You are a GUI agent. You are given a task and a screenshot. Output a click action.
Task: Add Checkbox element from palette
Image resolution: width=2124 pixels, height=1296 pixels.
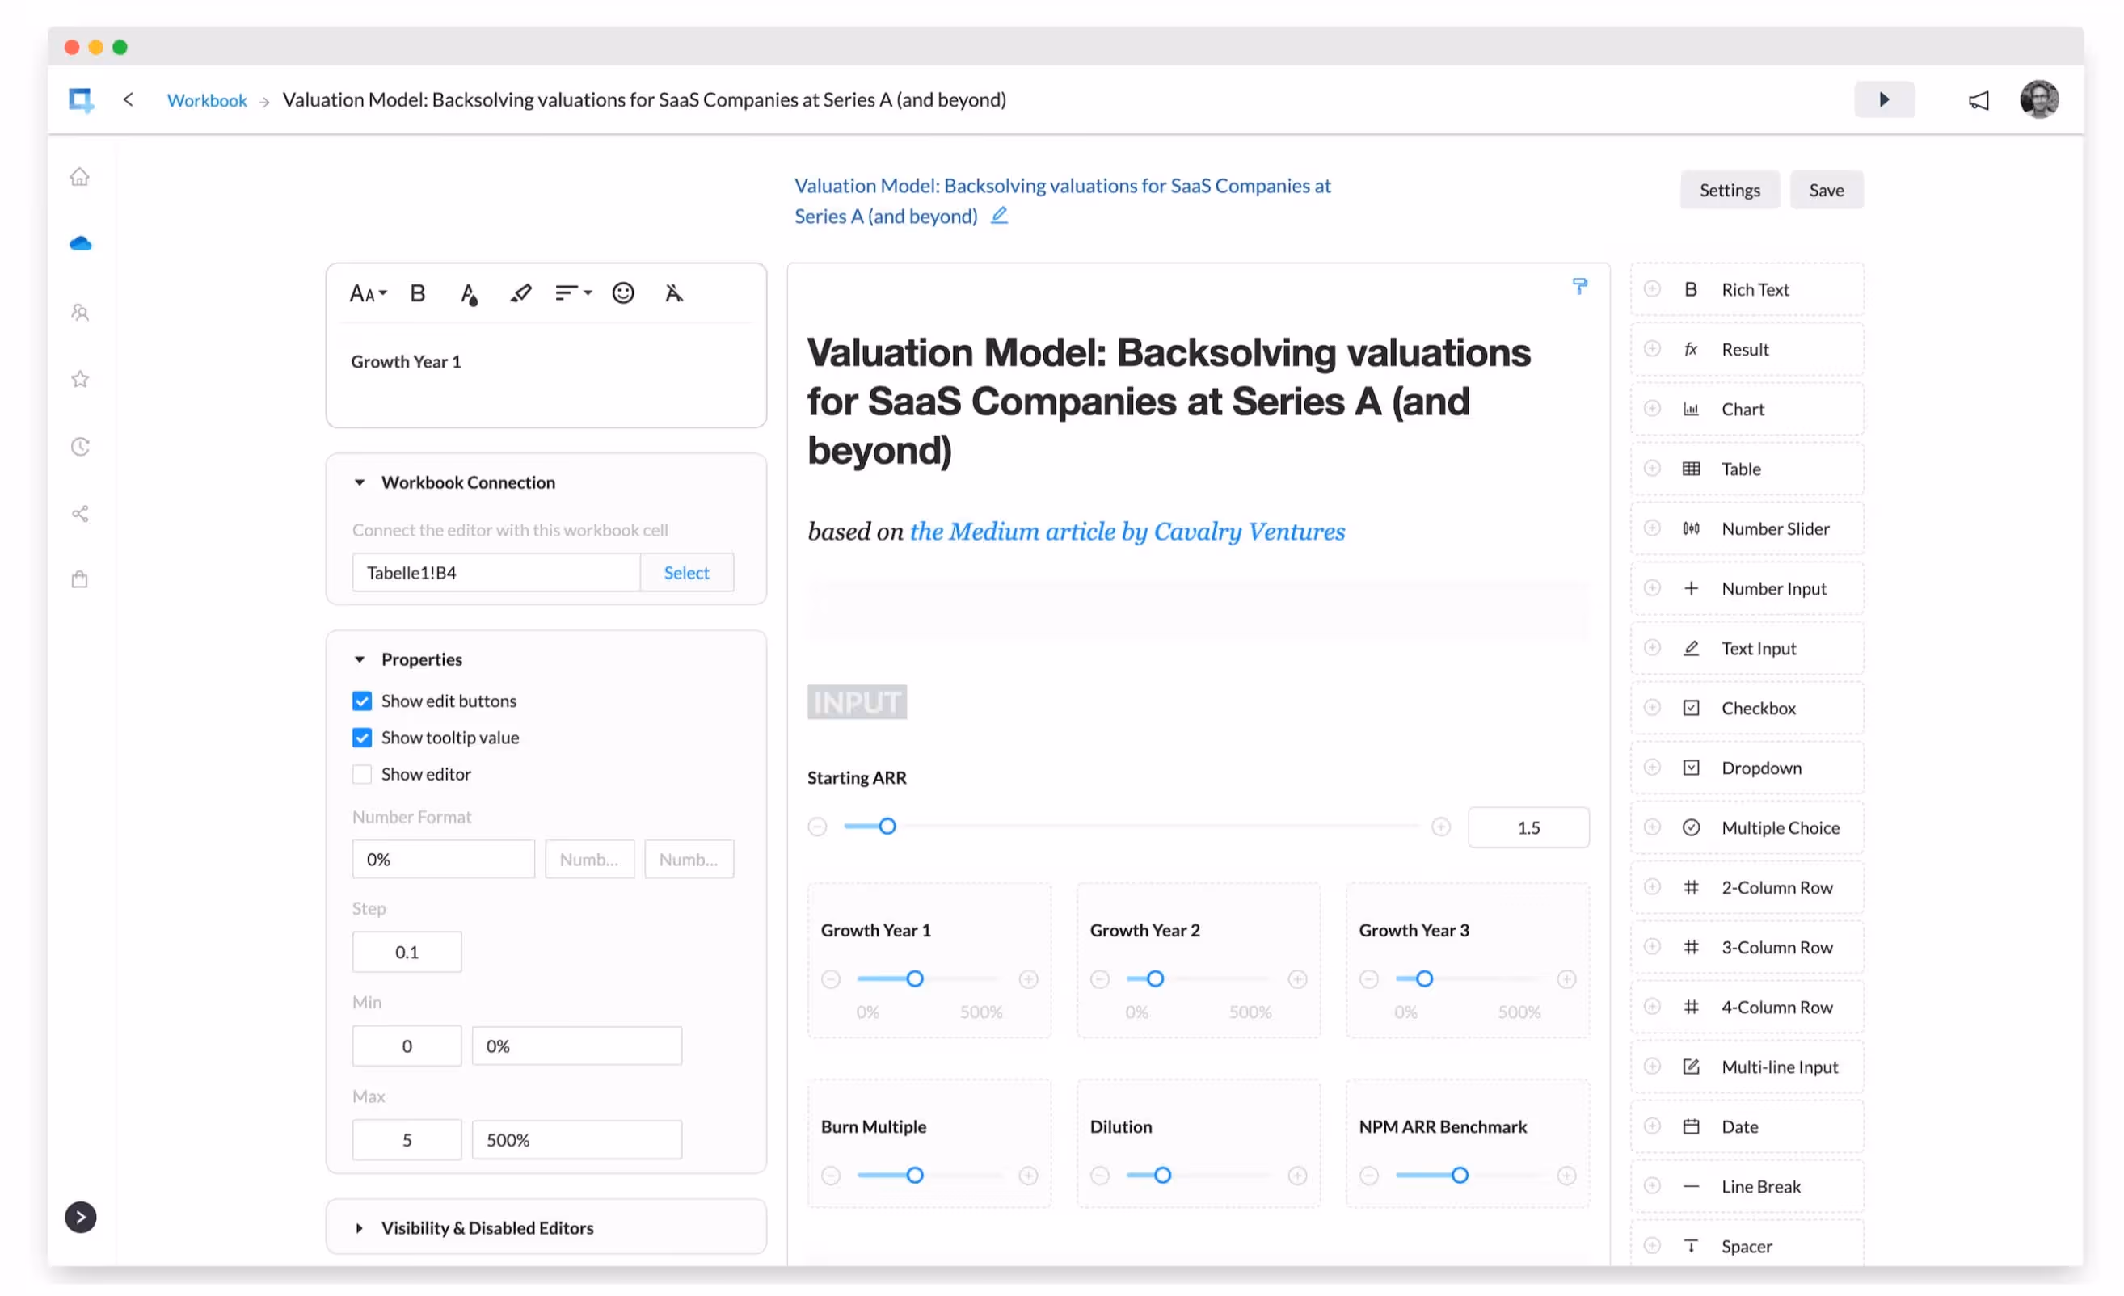(1748, 709)
